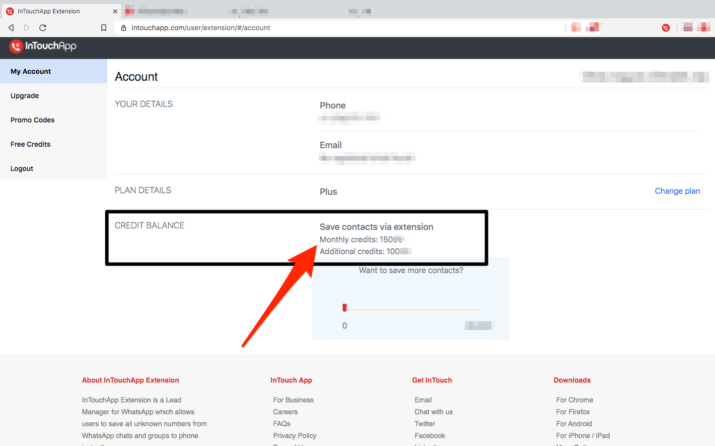Open Promo Codes in the sidebar
Image resolution: width=715 pixels, height=446 pixels.
(x=54, y=120)
